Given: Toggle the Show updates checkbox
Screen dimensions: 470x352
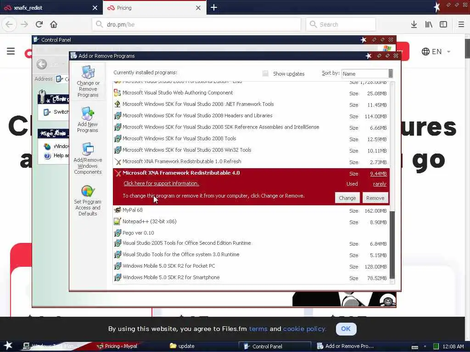Looking at the screenshot, I should [265, 74].
